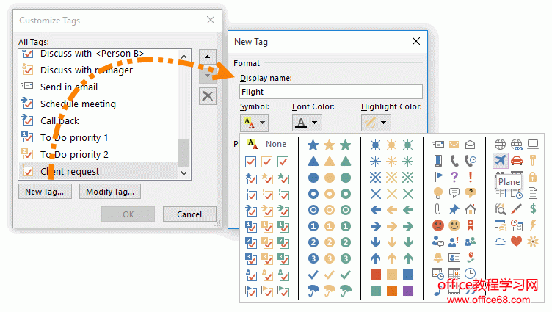Choose the yellow smiley face symbol

click(x=454, y=225)
